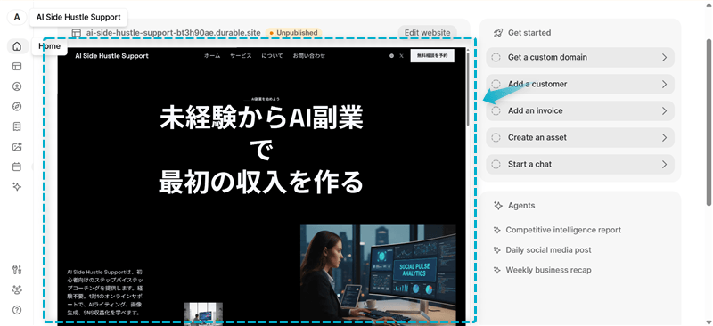Viewport: 713px width, 326px height.
Task: Click the 'Agents' heading text
Action: pos(521,206)
